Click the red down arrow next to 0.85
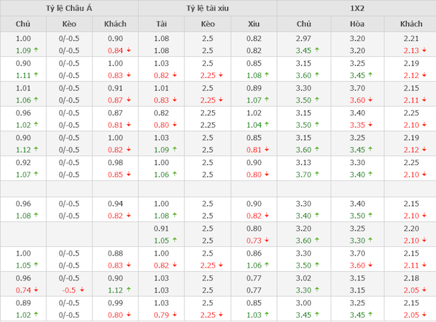Screen dimensions: 436x322 pos(128,174)
